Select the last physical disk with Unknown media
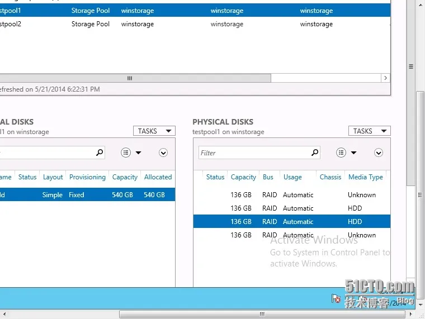The width and height of the screenshot is (425, 319). (x=292, y=235)
